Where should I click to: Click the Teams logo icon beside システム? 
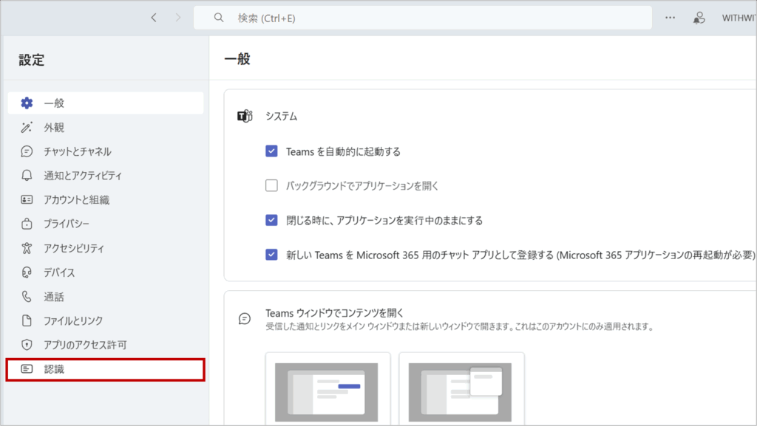(245, 116)
